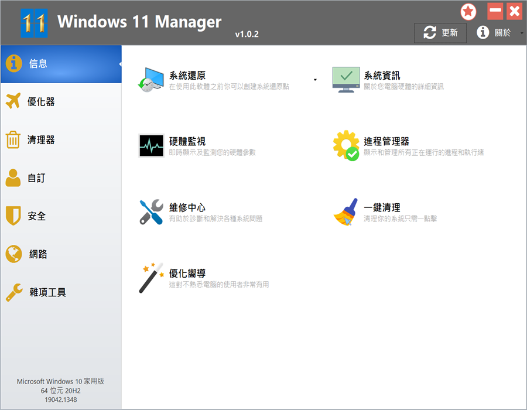The width and height of the screenshot is (527, 410).
Task: Open 系統資訊 to view hardware details
Action: (x=346, y=78)
